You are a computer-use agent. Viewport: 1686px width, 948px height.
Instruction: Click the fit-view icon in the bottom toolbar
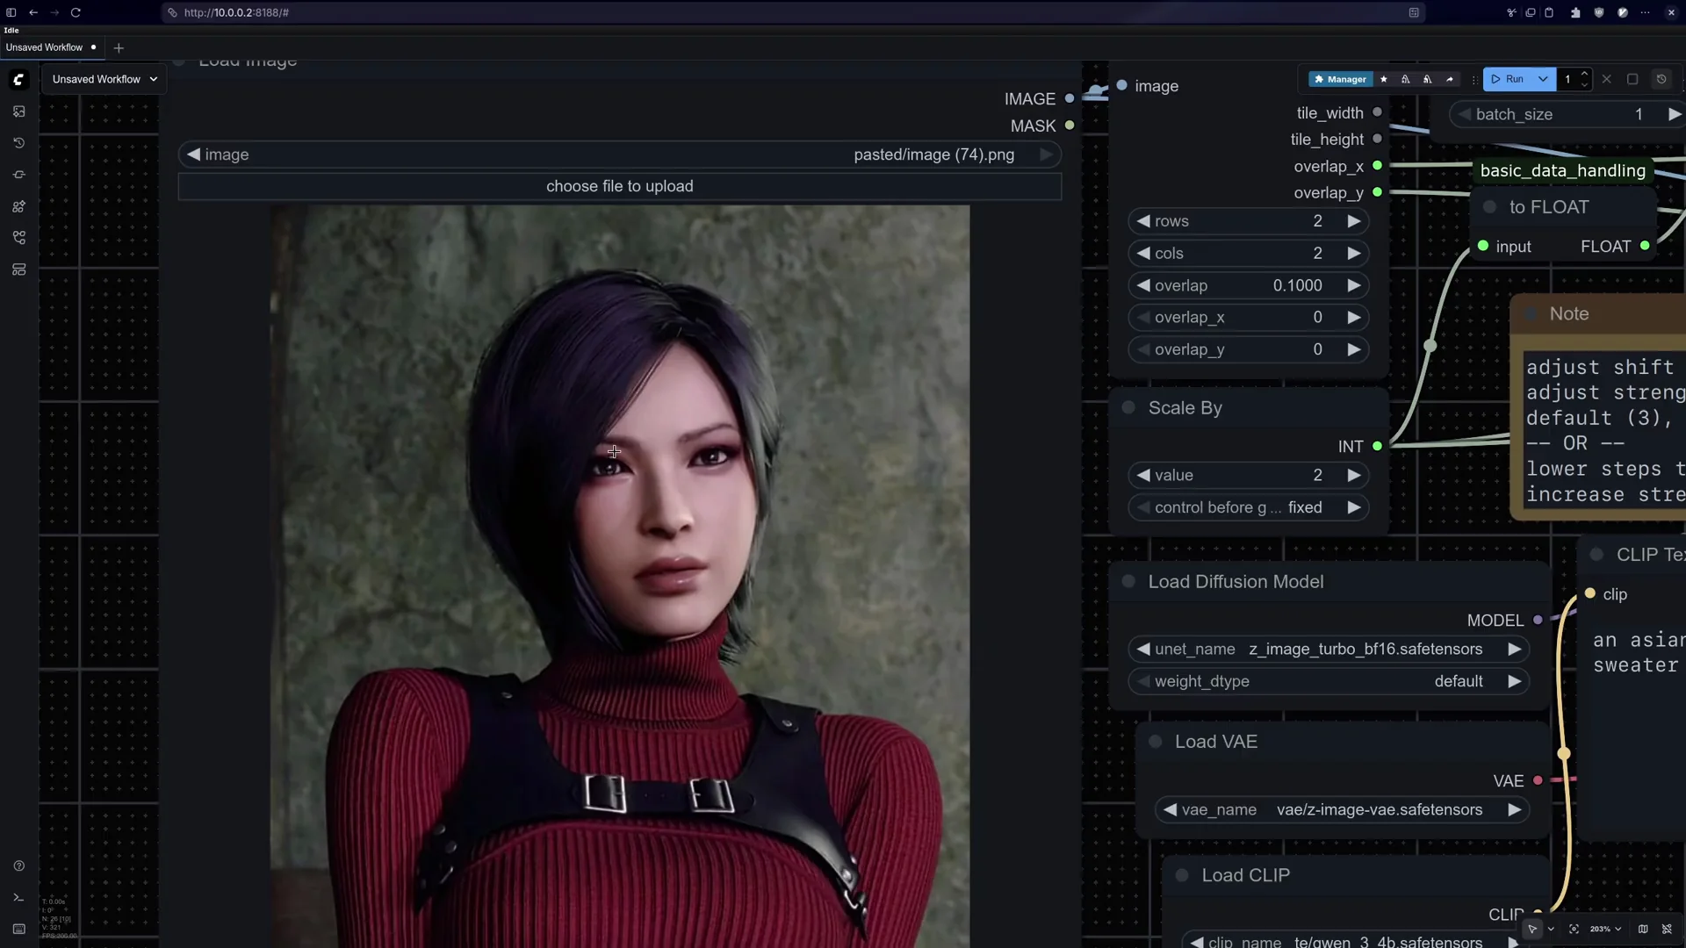[1575, 929]
